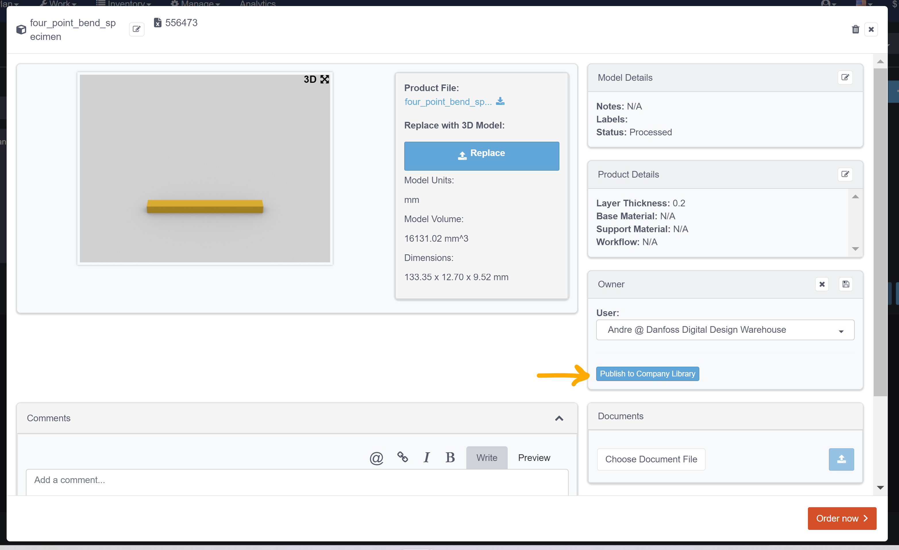Insert a link in the comment

pyautogui.click(x=402, y=457)
